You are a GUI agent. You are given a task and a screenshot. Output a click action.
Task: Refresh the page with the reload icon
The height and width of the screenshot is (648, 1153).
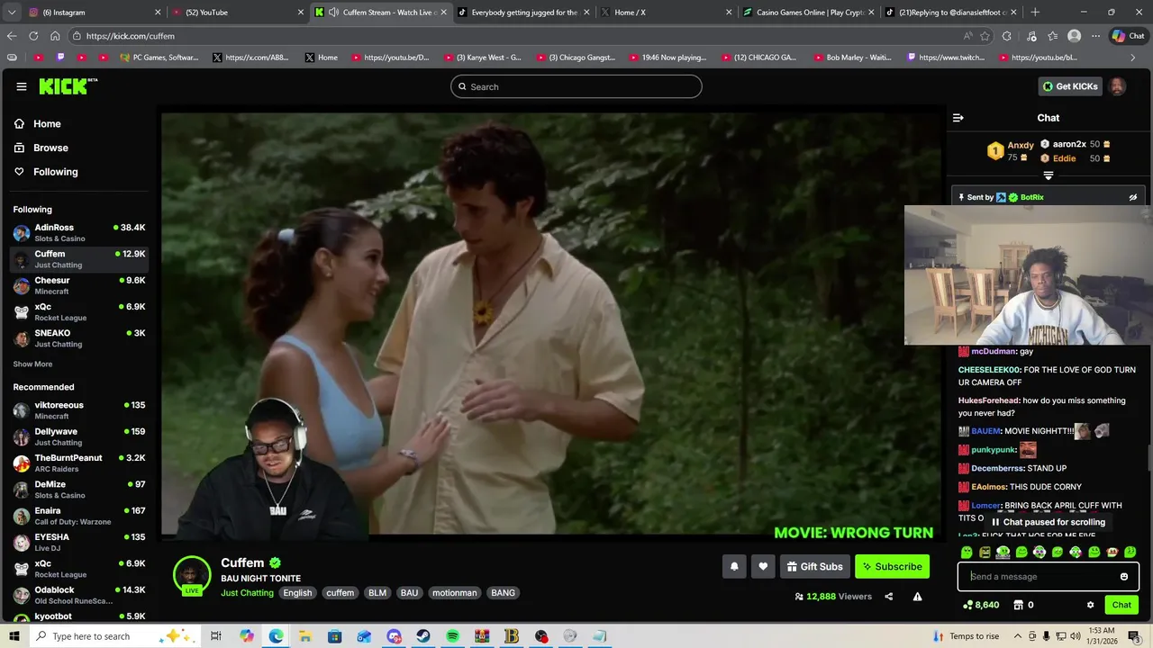click(33, 36)
